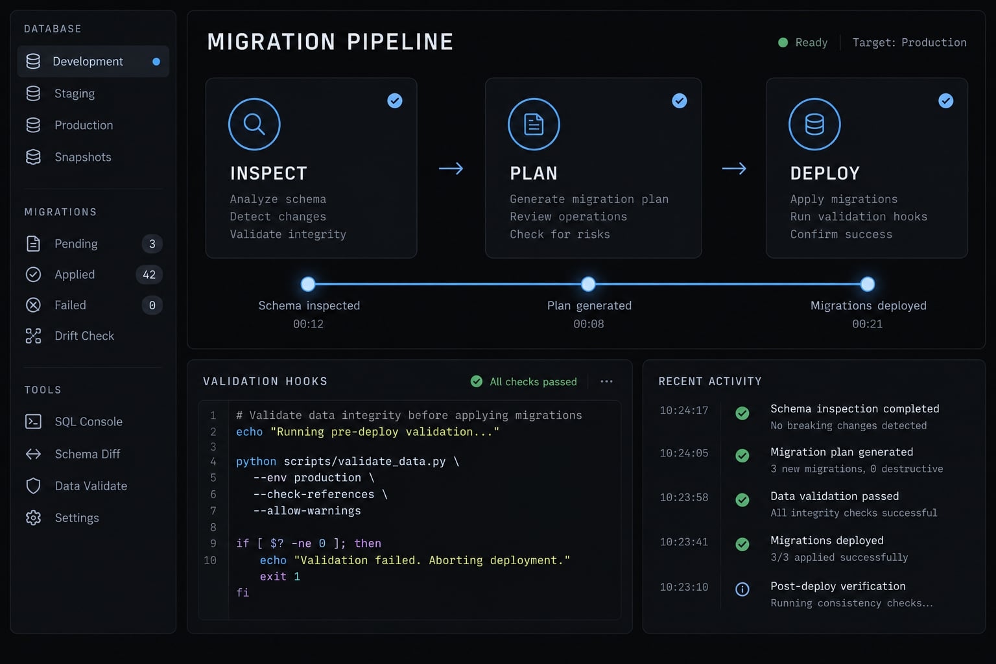The height and width of the screenshot is (664, 996).
Task: Open Applied migrations list
Action: 93,274
